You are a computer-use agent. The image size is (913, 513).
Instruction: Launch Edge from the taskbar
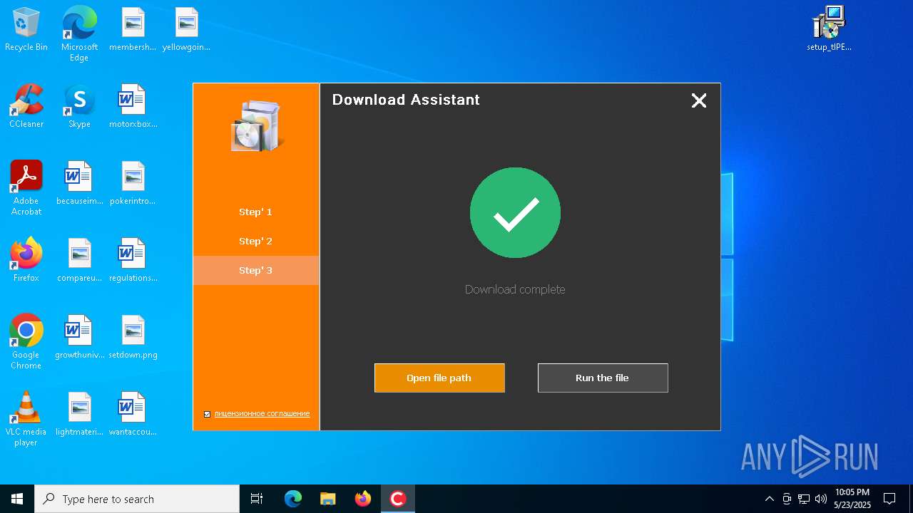(293, 499)
